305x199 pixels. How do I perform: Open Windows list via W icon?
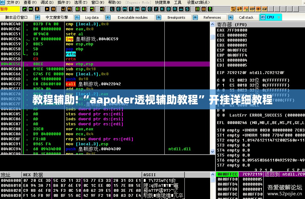[137, 9]
